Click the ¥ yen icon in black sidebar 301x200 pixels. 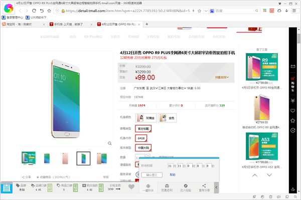click(x=293, y=101)
